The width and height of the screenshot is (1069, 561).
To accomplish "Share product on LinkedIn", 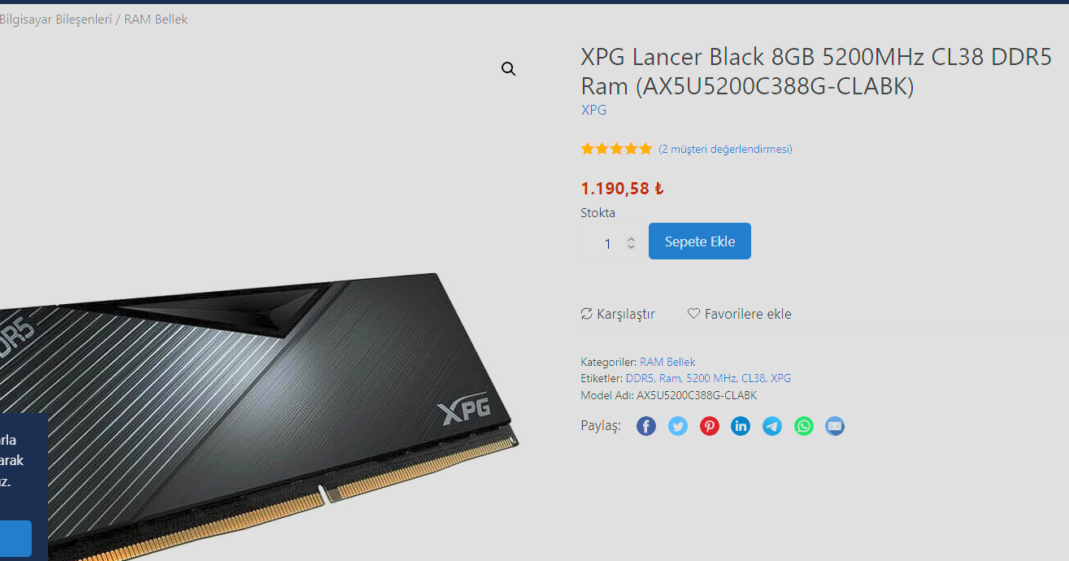I will [x=741, y=426].
